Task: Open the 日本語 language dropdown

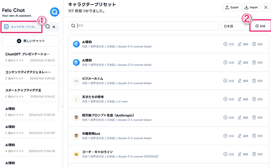Action: 235,26
